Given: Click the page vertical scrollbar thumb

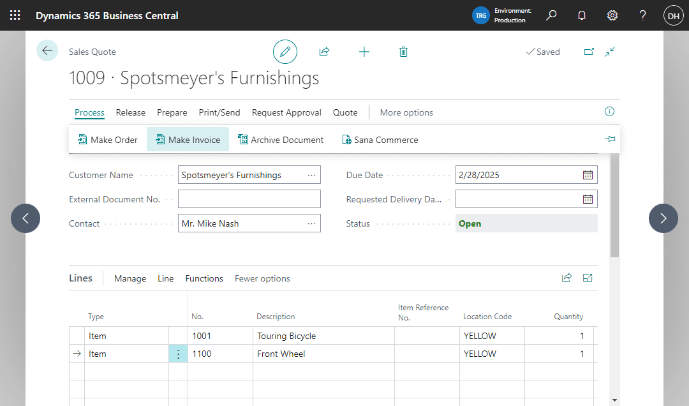Looking at the screenshot, I should (x=614, y=205).
